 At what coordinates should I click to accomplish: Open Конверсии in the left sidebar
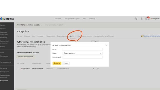4,56
